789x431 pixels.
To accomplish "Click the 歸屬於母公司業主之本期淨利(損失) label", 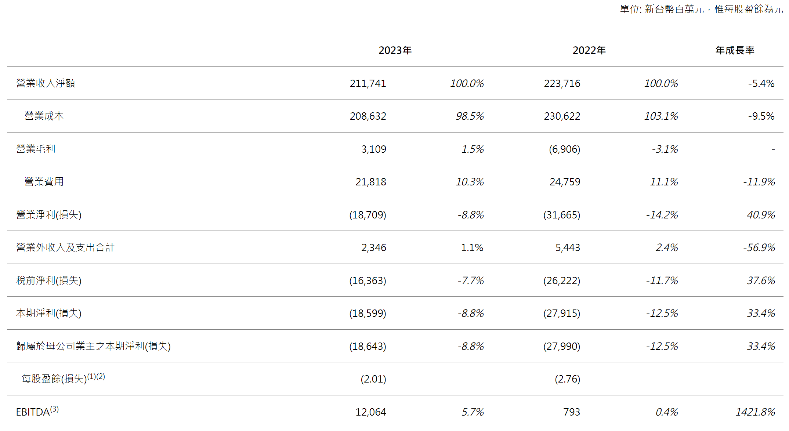I will coord(93,346).
